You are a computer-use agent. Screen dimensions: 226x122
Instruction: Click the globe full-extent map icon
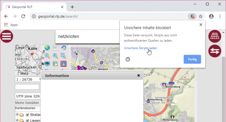(x=47, y=48)
